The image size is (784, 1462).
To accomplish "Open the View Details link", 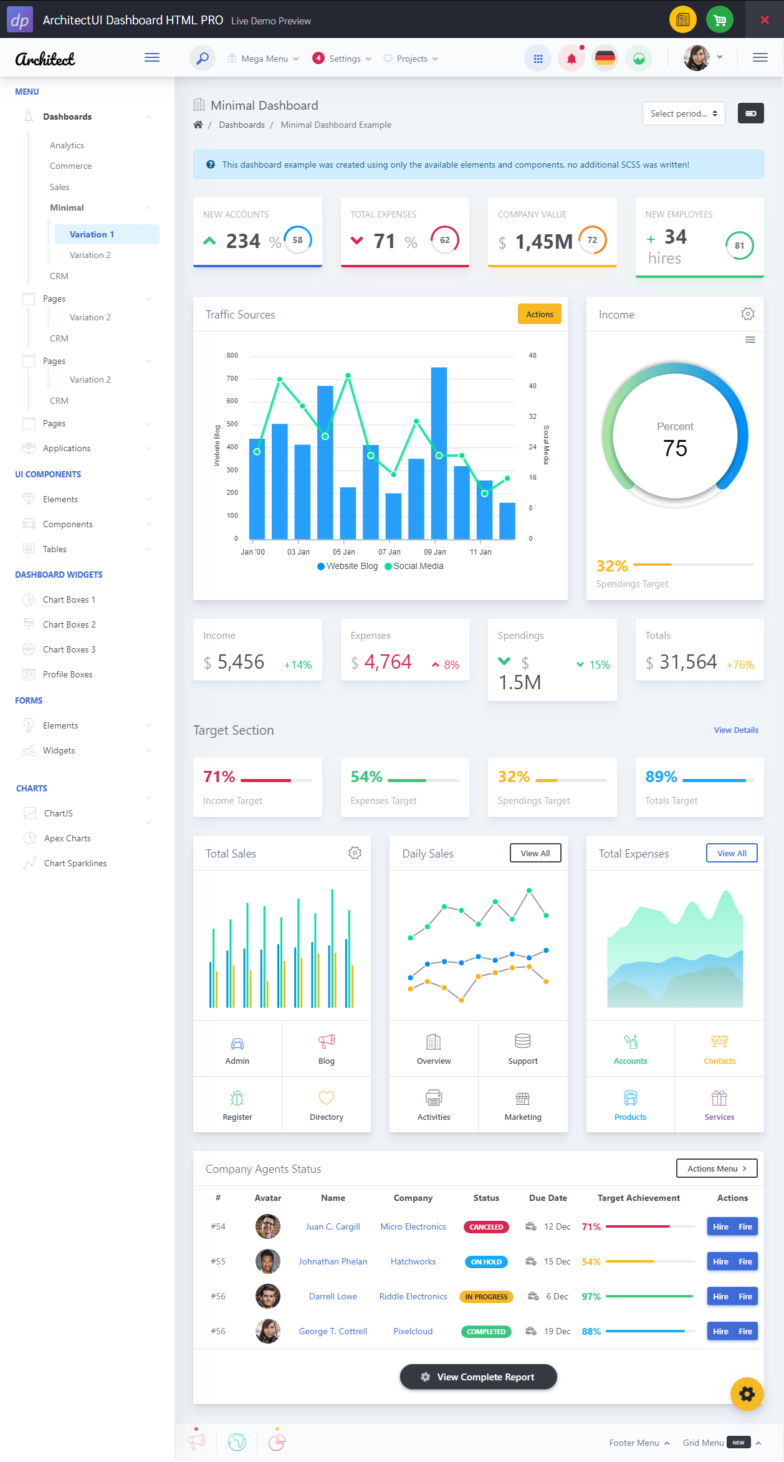I will pyautogui.click(x=736, y=730).
